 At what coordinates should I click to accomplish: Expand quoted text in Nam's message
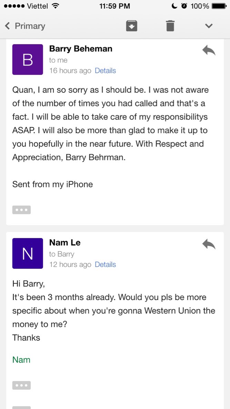click(x=21, y=385)
